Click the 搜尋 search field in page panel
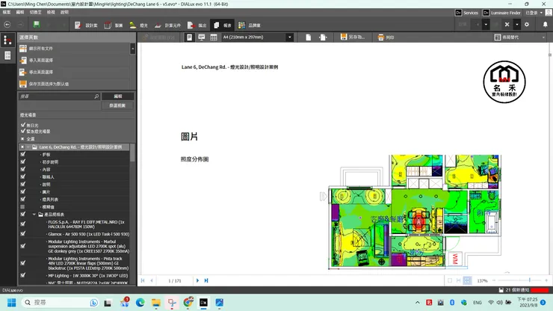 click(x=56, y=96)
